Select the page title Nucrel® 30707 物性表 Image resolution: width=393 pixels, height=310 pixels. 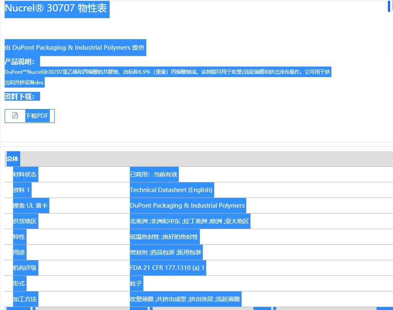[56, 8]
